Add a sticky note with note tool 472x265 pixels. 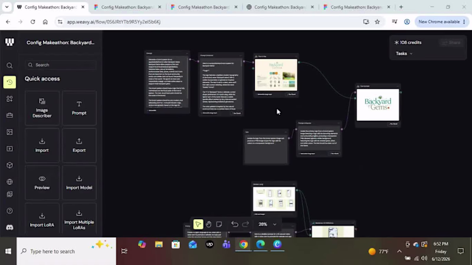point(219,224)
